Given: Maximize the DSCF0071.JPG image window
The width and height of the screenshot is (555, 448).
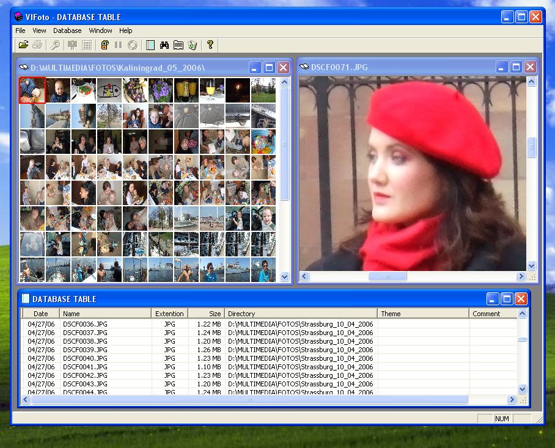Looking at the screenshot, I should click(516, 67).
